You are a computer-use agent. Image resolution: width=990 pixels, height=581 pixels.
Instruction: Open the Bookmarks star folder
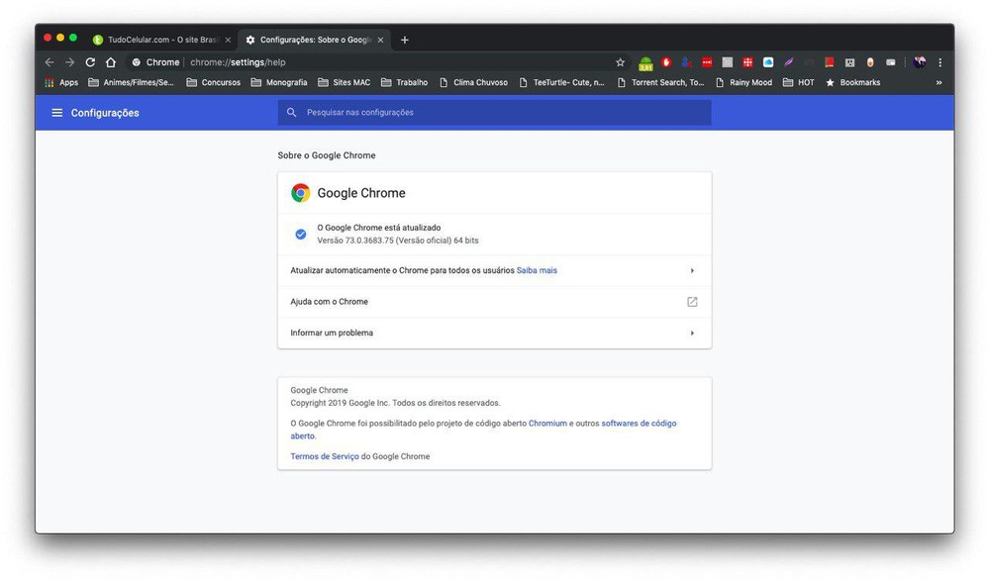point(853,82)
